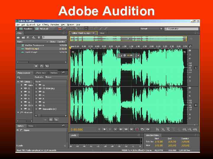Toggle Loop Playback in Media Browser
213x159 pixels.
point(51,120)
